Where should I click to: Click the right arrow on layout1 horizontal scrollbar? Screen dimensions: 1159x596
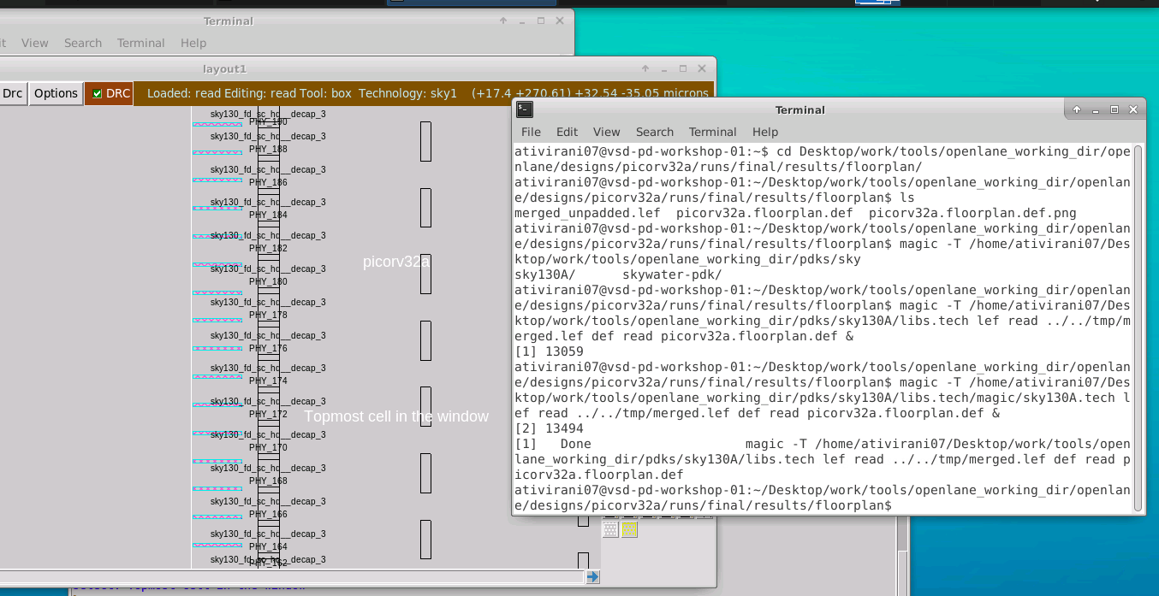coord(593,577)
